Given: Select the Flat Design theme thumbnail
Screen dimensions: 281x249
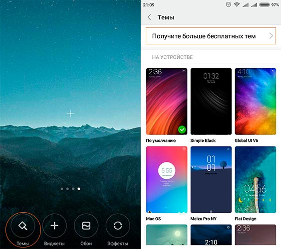Looking at the screenshot, I should click(256, 179).
